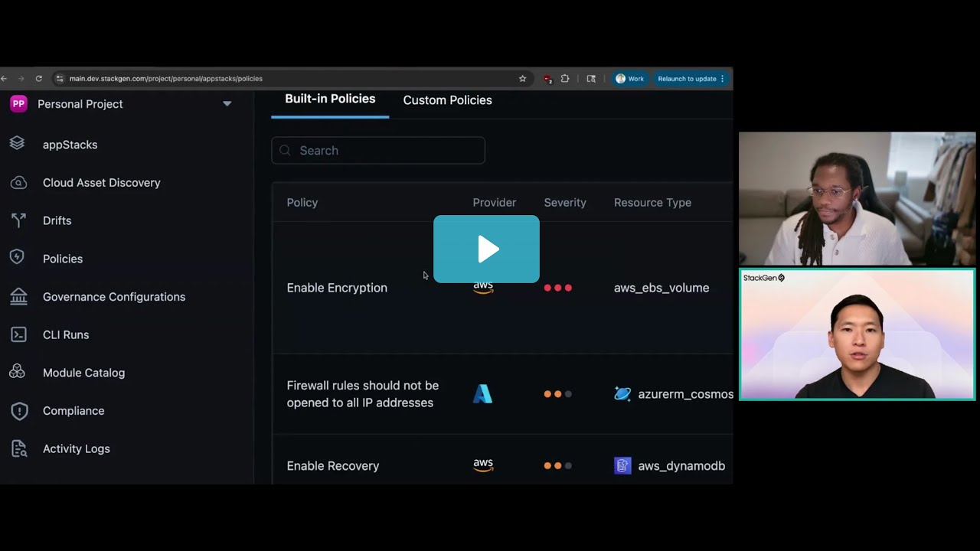Click the Policies shield icon
This screenshot has width=980, height=551.
pyautogui.click(x=17, y=258)
